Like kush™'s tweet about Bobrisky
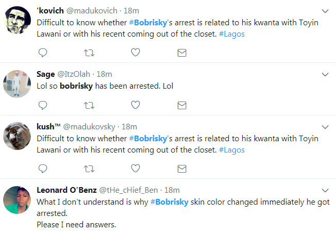The width and height of the screenshot is (336, 234). click(136, 168)
